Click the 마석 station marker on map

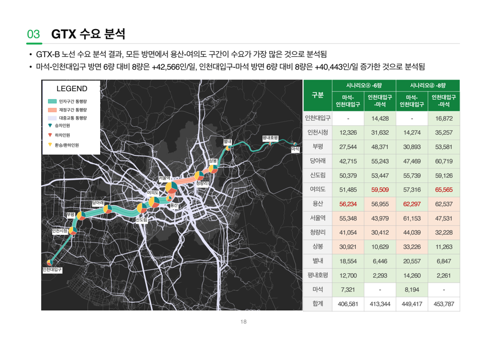(295, 144)
